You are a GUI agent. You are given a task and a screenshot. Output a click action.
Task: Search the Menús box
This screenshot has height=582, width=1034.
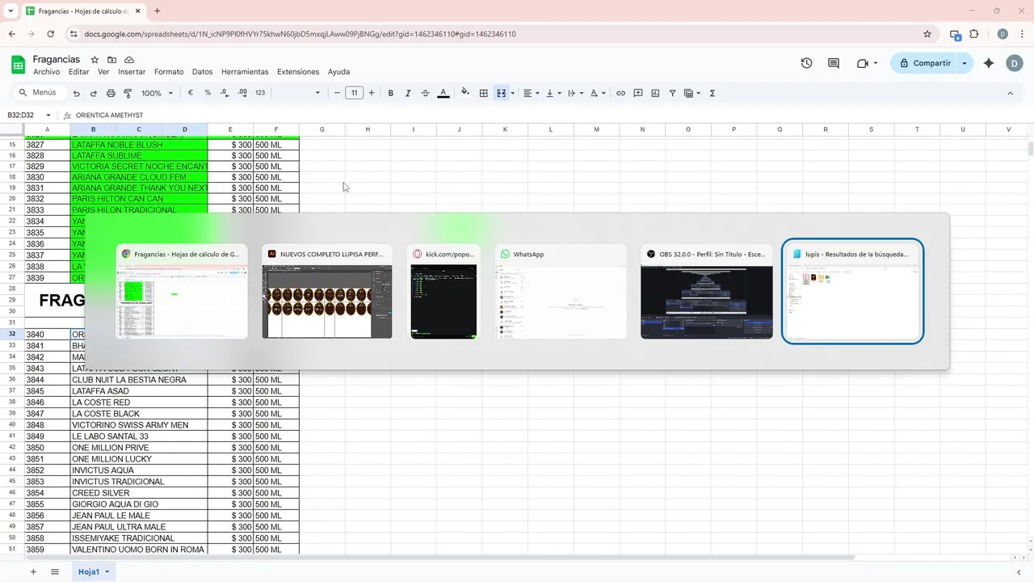(x=38, y=93)
